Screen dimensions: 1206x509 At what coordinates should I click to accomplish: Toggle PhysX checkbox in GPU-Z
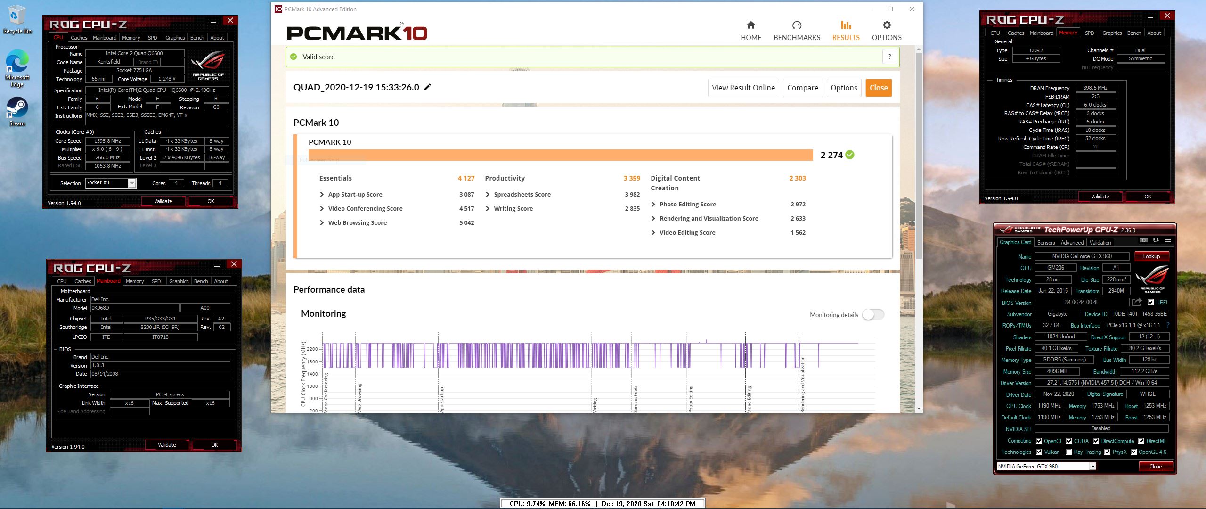click(x=1107, y=452)
